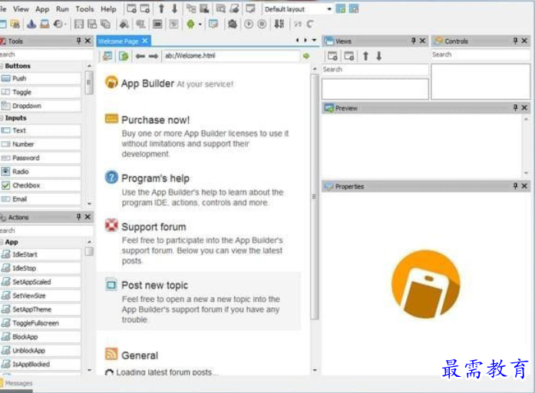
Task: Click the green go button beside address field
Action: tap(306, 55)
